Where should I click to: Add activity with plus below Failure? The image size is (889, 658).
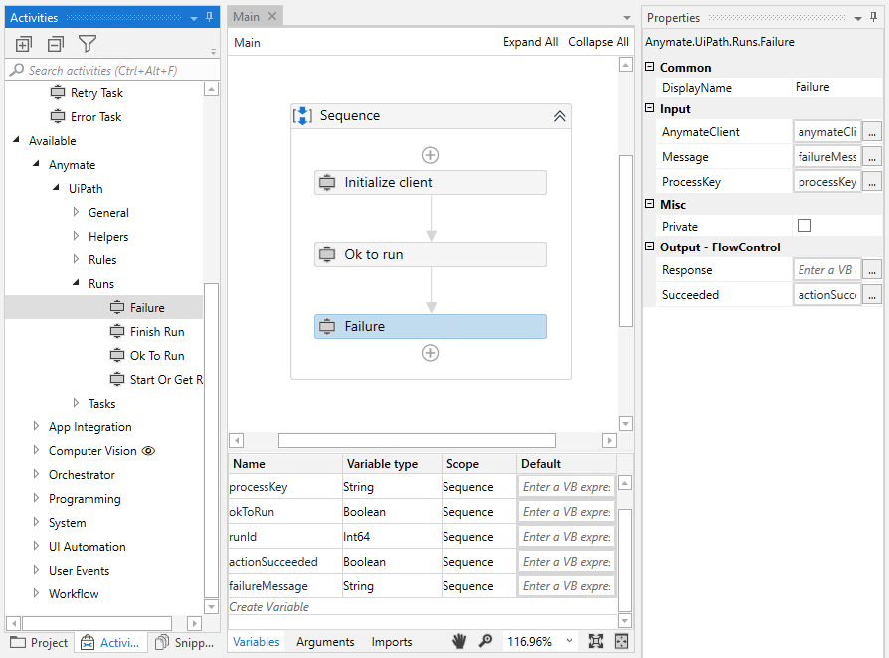[x=430, y=353]
